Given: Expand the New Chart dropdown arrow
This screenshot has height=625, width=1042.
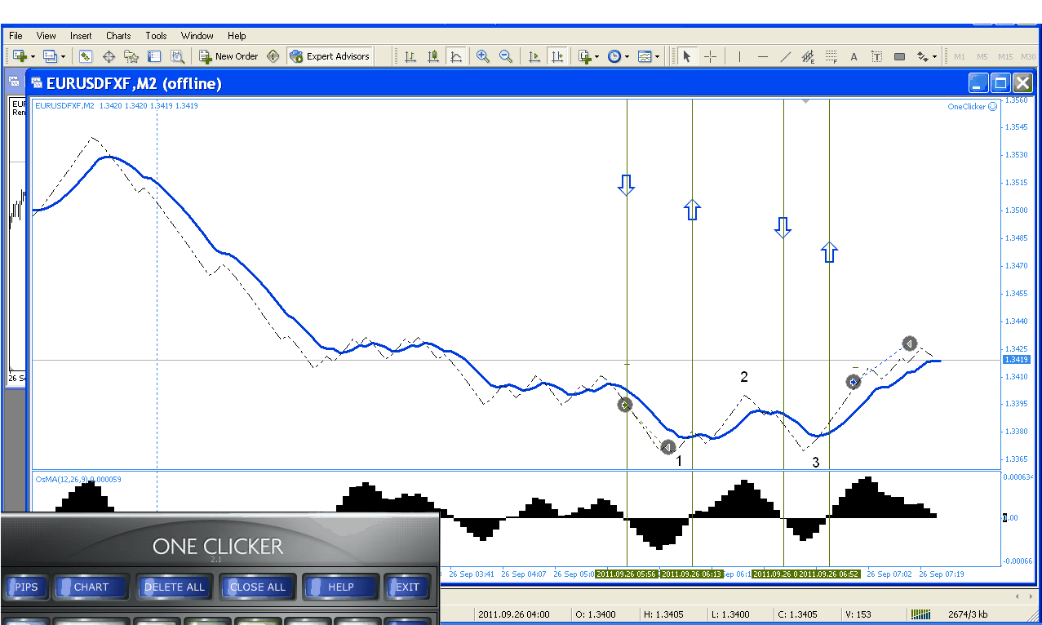Looking at the screenshot, I should (33, 57).
